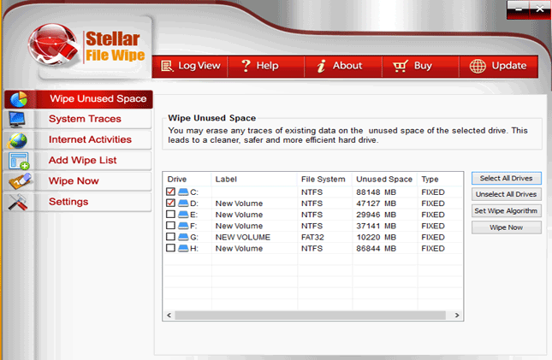Uncheck the D: drive checkbox
Screen dimensions: 552x360
click(x=171, y=203)
